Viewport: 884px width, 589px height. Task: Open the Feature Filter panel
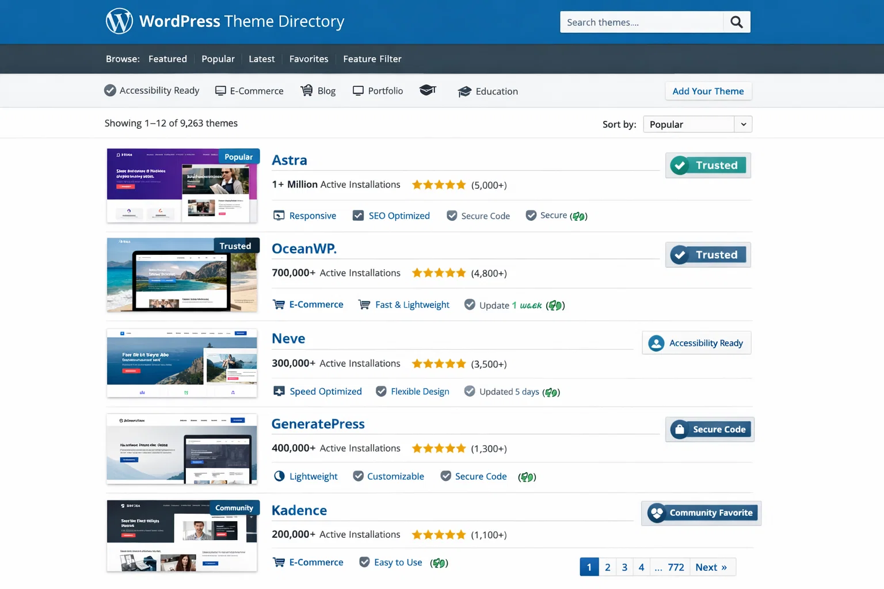372,59
